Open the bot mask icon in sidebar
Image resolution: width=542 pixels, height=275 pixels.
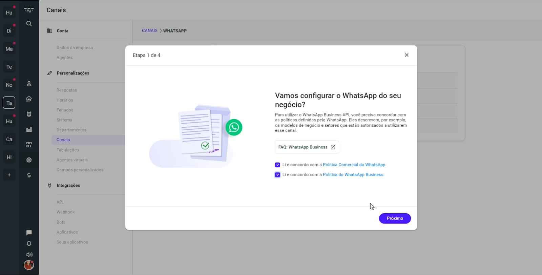pyautogui.click(x=29, y=114)
